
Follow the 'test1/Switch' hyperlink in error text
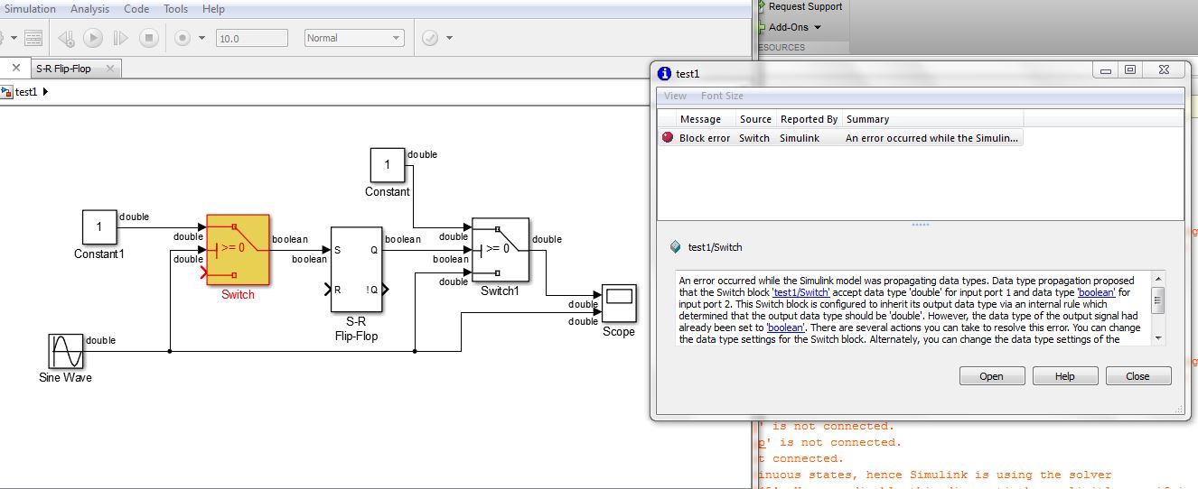801,292
